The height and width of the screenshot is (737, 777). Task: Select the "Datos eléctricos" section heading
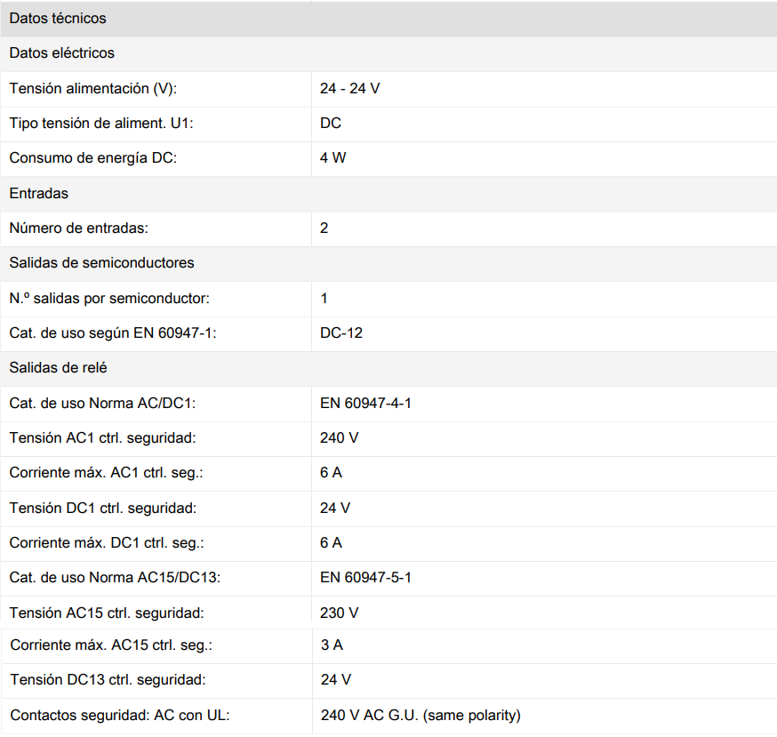pos(61,53)
